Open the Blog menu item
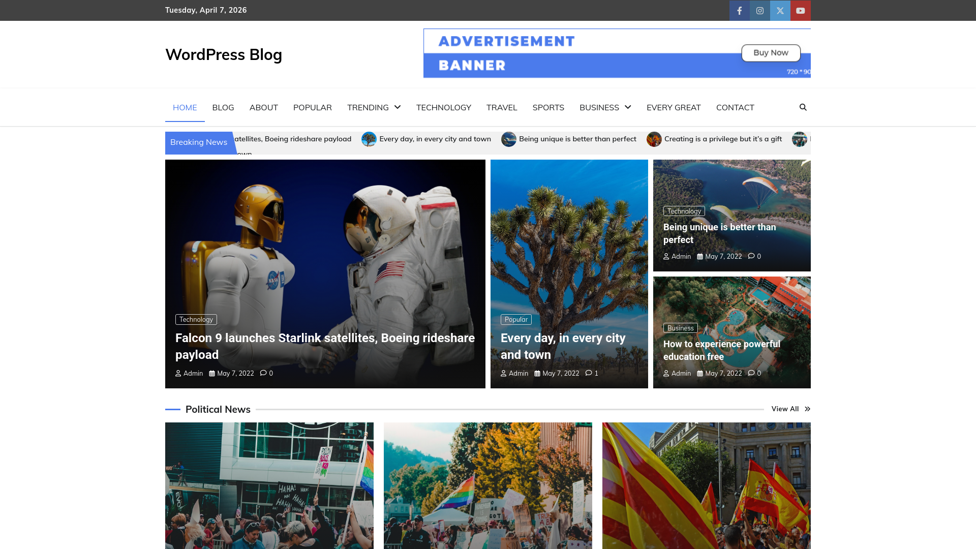This screenshot has height=549, width=976. coord(223,107)
